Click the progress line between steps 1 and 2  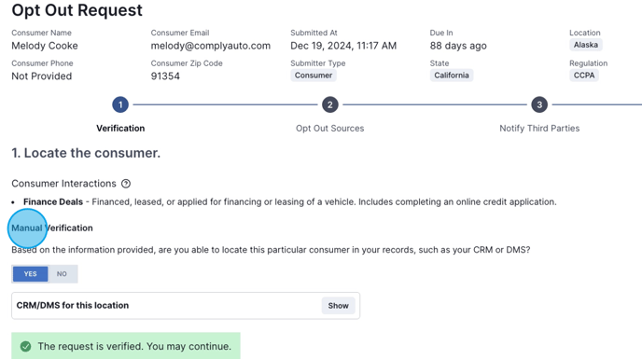tap(225, 104)
